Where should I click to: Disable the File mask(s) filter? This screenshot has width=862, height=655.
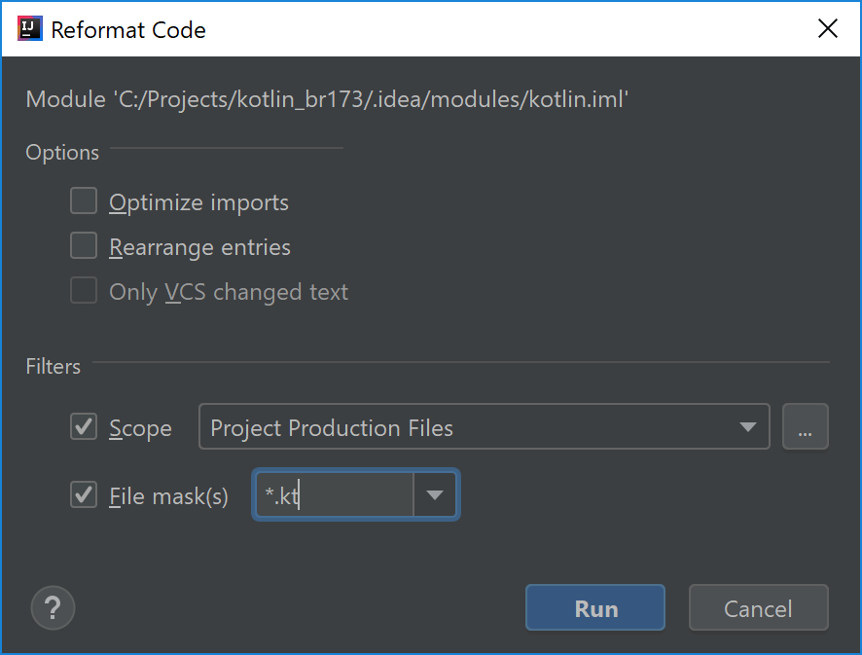pyautogui.click(x=83, y=494)
